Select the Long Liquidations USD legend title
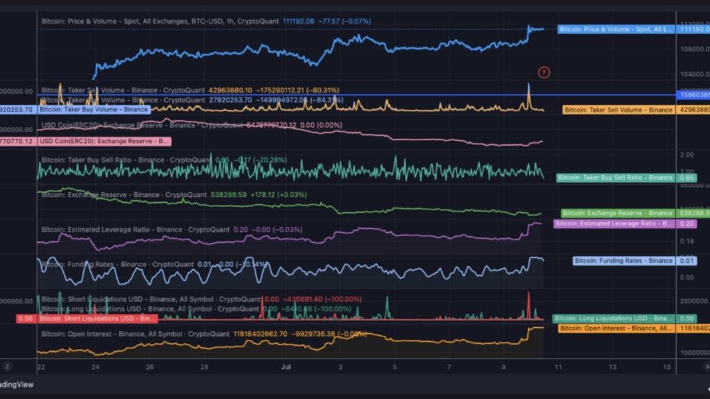The height and width of the screenshot is (399, 710). tap(150, 309)
